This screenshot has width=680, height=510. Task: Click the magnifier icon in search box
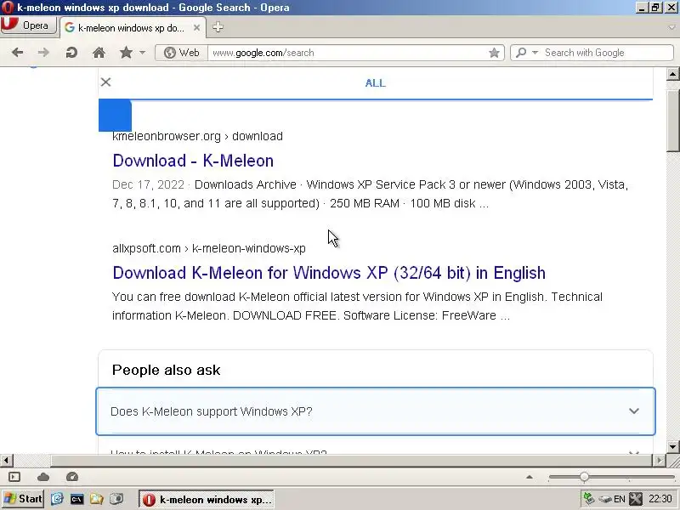521,53
